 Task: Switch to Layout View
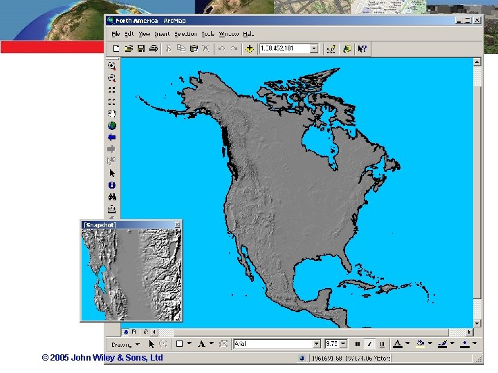[133, 332]
